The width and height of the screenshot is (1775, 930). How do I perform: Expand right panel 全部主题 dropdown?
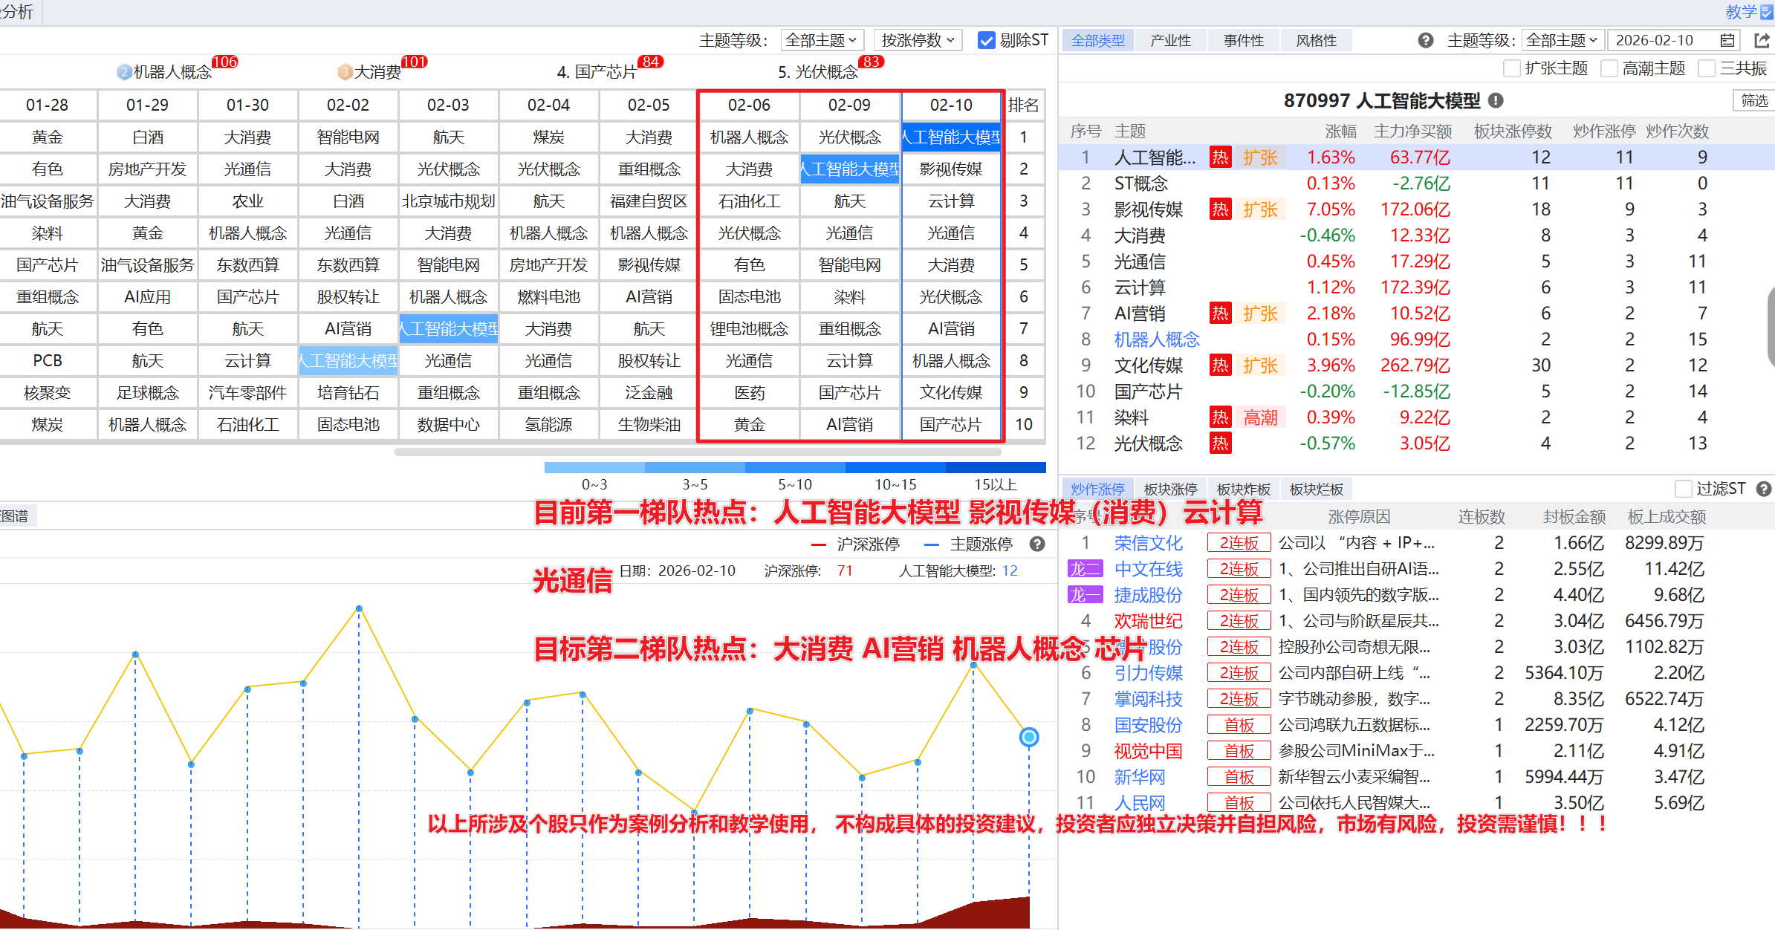tap(1562, 40)
